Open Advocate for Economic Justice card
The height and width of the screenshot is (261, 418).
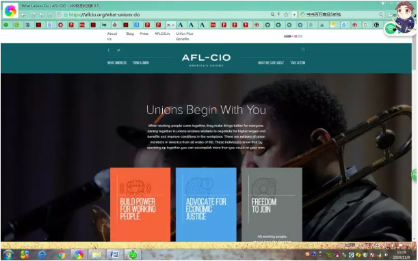206,204
